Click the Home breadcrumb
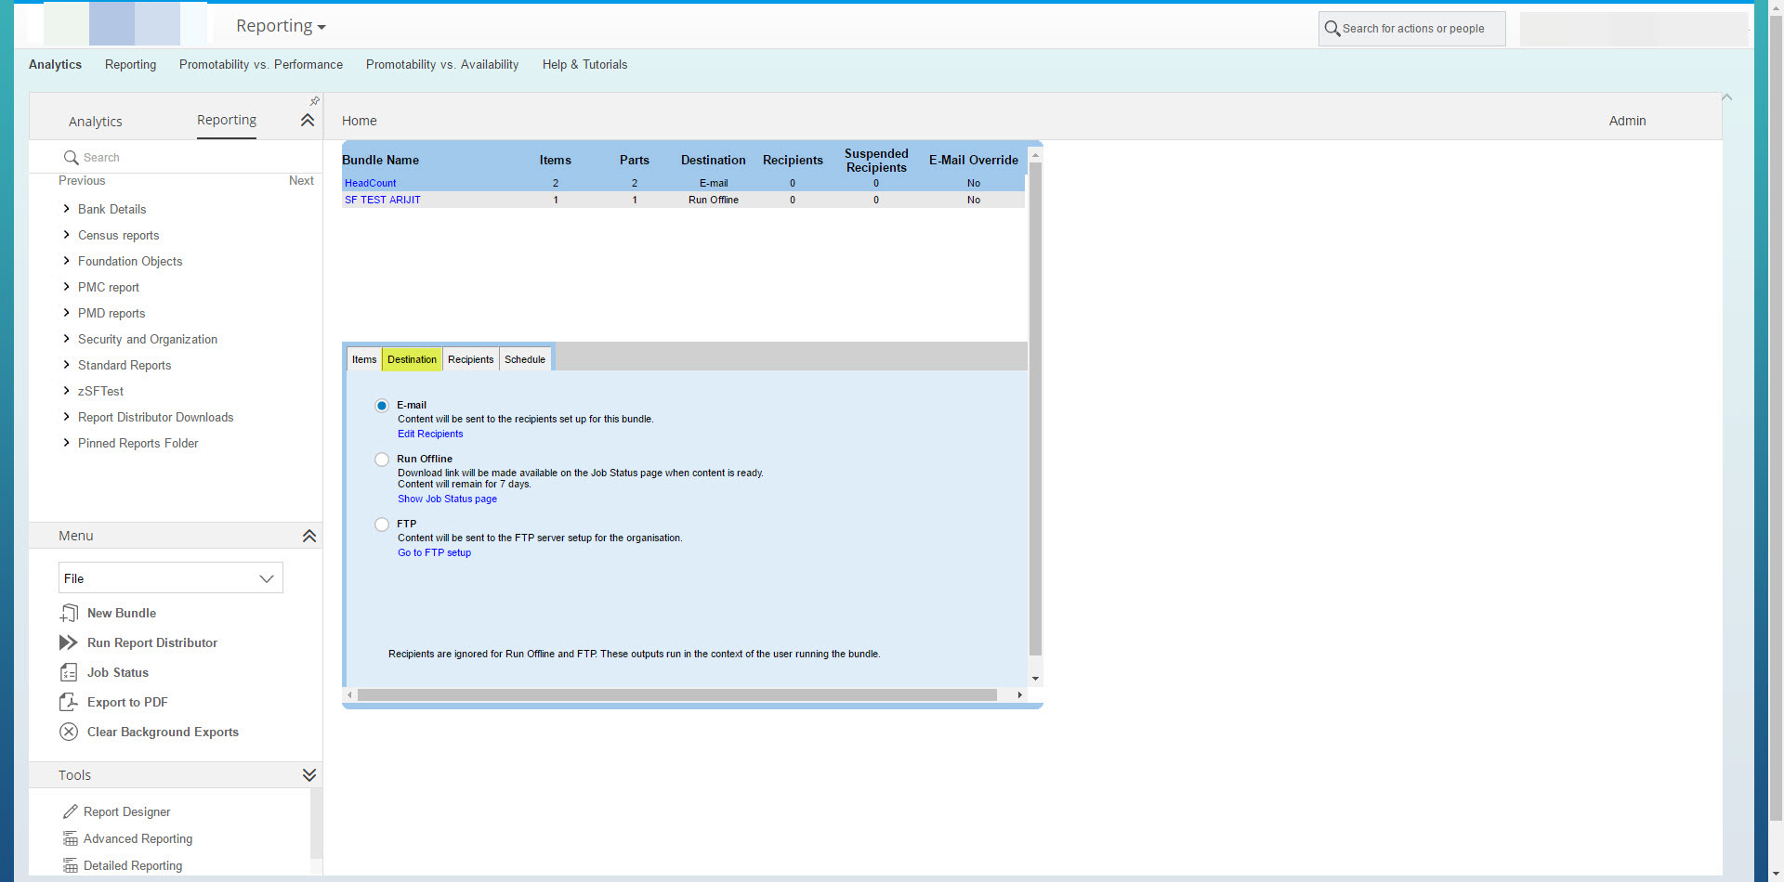 click(359, 121)
